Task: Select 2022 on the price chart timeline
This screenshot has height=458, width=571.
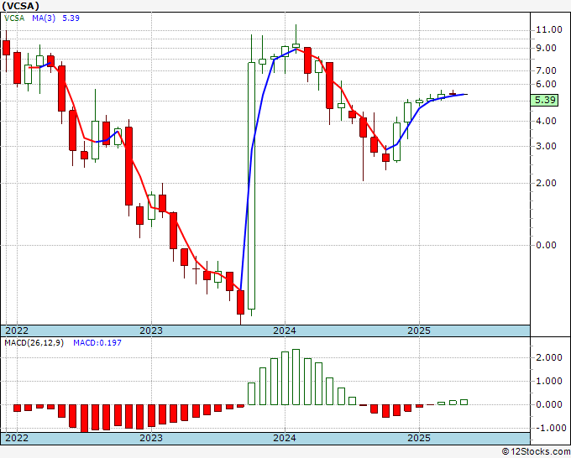Action: click(17, 330)
